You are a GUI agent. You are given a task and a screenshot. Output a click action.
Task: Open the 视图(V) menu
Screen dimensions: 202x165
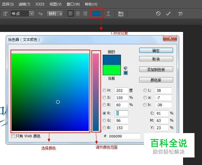coord(56,4)
